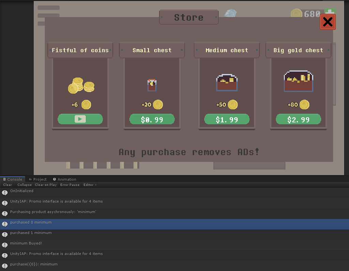This screenshot has height=271, width=349.
Task: Toggle Collapse in the console toolbar
Action: (x=24, y=184)
